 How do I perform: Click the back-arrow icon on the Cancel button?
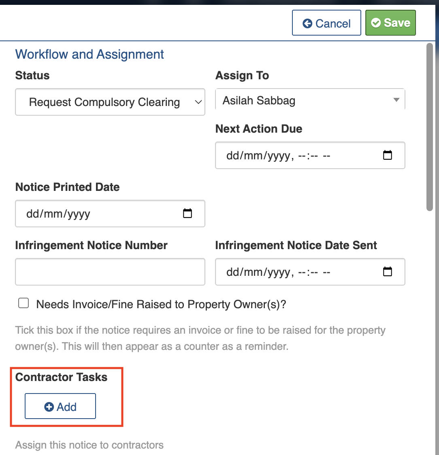(307, 23)
